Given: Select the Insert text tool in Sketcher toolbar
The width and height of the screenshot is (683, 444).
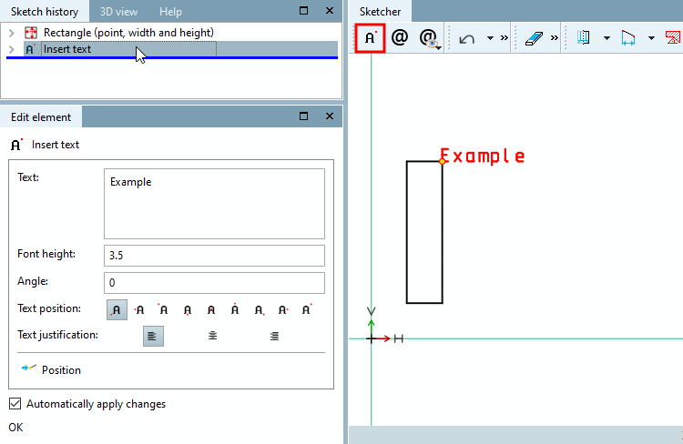Looking at the screenshot, I should (x=370, y=38).
